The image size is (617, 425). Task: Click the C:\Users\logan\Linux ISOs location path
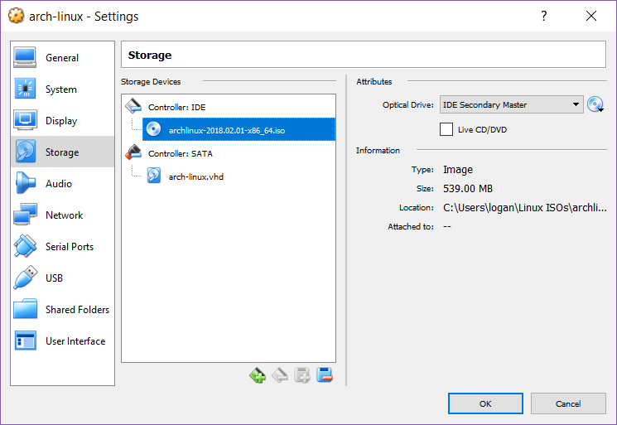point(525,207)
